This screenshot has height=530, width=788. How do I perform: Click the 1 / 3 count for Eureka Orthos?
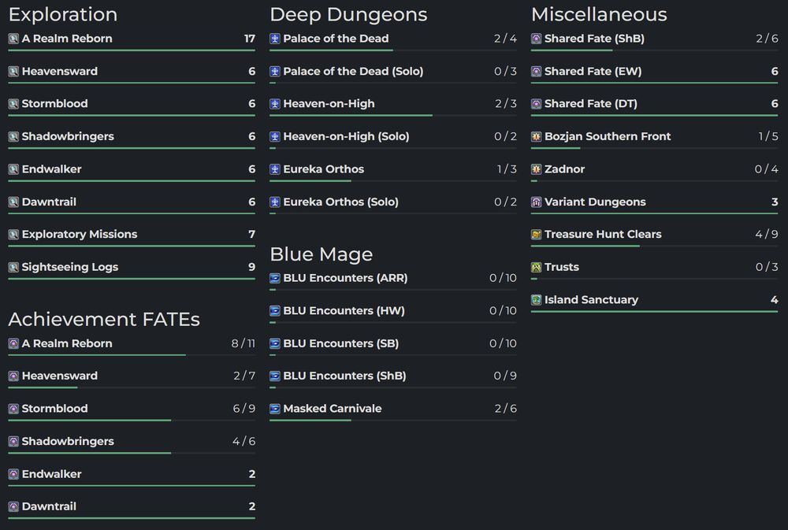tap(507, 169)
